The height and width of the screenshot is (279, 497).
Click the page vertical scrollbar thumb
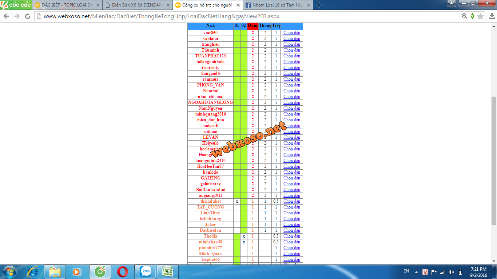494,160
